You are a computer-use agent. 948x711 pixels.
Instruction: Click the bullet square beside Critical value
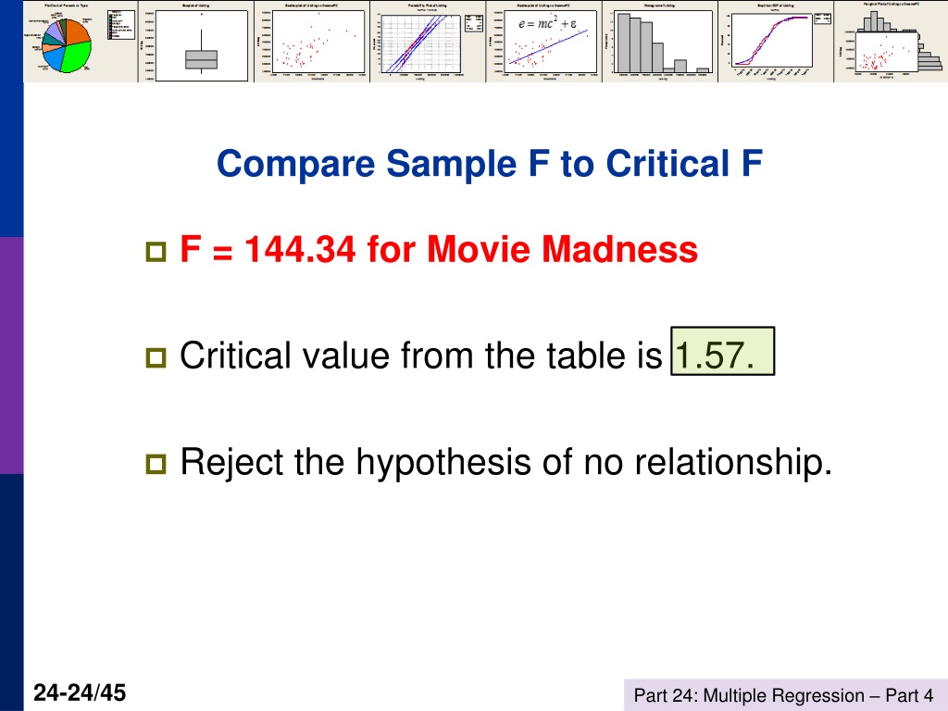click(x=156, y=358)
